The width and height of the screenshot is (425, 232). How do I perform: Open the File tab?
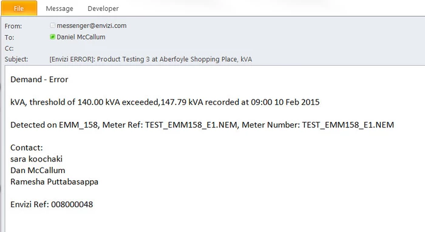[19, 8]
